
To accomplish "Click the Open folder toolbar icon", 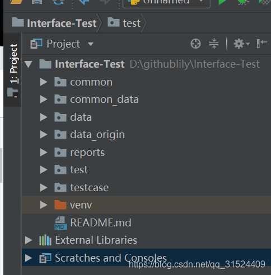I will 16,2.
